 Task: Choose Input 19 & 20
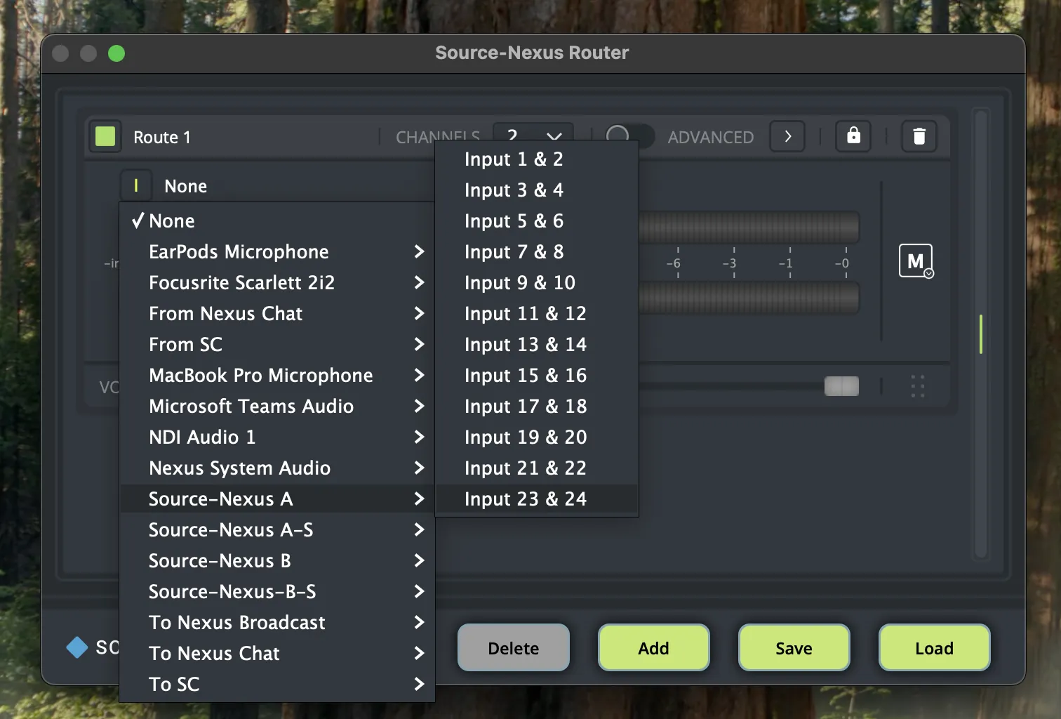(537, 437)
